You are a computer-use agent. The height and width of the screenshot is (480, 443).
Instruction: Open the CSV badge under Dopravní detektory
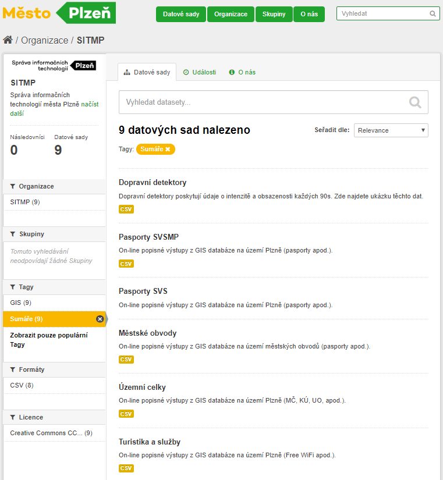126,209
